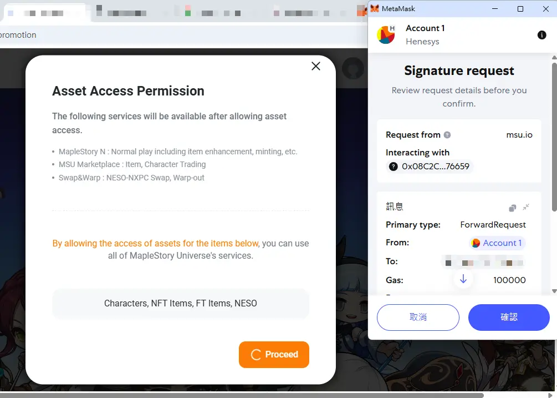
Task: Close the Asset Access Permission dialog
Action: (x=316, y=66)
